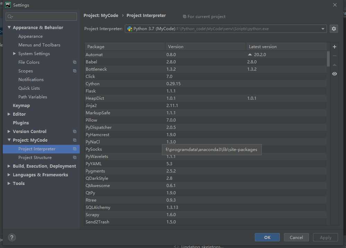
Task: Click the OK button
Action: pos(267,237)
